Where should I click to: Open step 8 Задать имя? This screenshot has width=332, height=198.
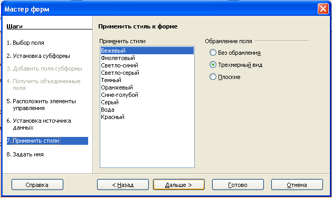tap(25, 154)
